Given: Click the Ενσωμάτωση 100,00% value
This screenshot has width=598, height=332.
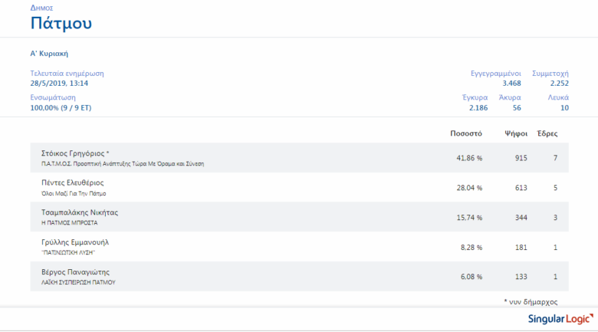Looking at the screenshot, I should (x=61, y=108).
